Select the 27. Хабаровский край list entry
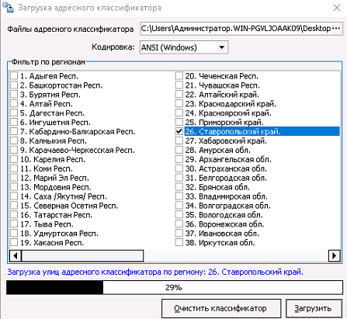 point(226,140)
